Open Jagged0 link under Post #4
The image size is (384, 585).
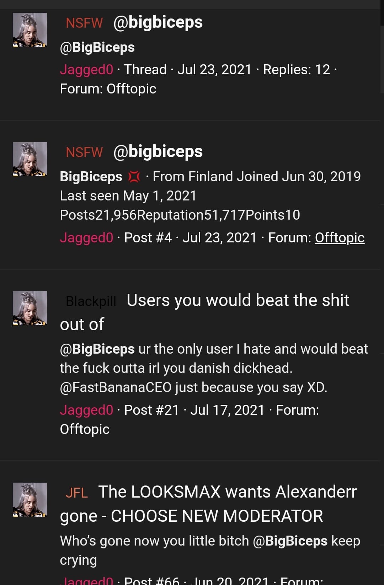pos(86,238)
